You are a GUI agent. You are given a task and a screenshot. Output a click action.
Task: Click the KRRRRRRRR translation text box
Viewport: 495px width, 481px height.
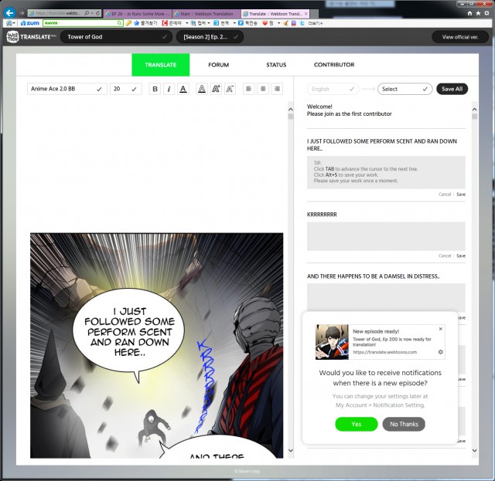click(386, 236)
